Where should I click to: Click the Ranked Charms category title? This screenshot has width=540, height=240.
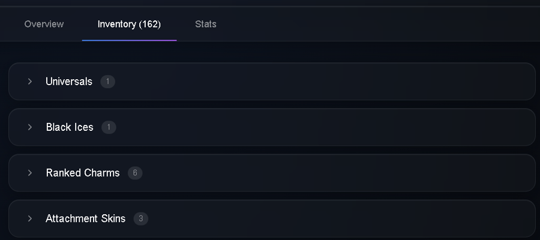click(83, 173)
